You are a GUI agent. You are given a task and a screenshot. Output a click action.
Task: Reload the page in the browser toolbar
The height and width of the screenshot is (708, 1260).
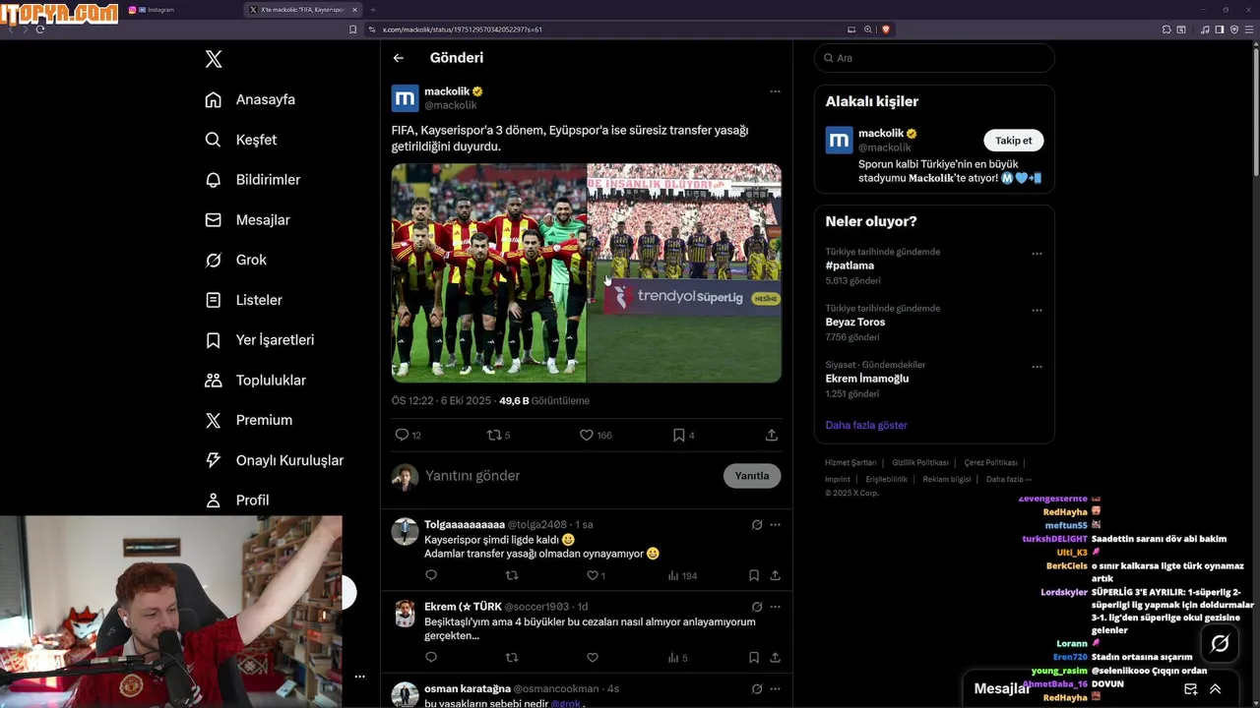(39, 29)
